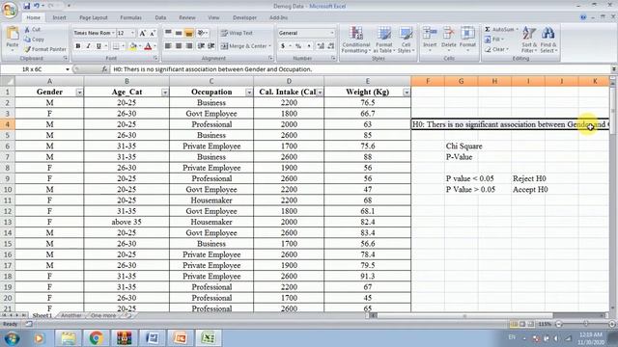The width and height of the screenshot is (618, 347).
Task: Center text horizontally
Action: pyautogui.click(x=179, y=46)
